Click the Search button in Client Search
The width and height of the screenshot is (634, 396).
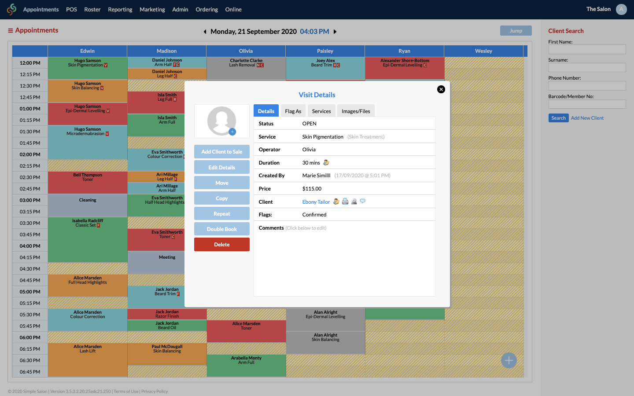click(558, 118)
